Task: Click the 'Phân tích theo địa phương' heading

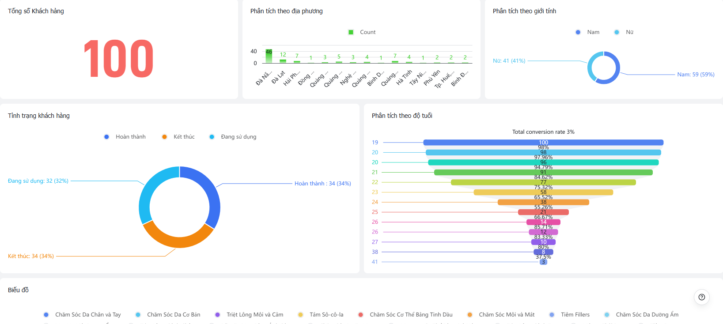Action: click(x=287, y=11)
